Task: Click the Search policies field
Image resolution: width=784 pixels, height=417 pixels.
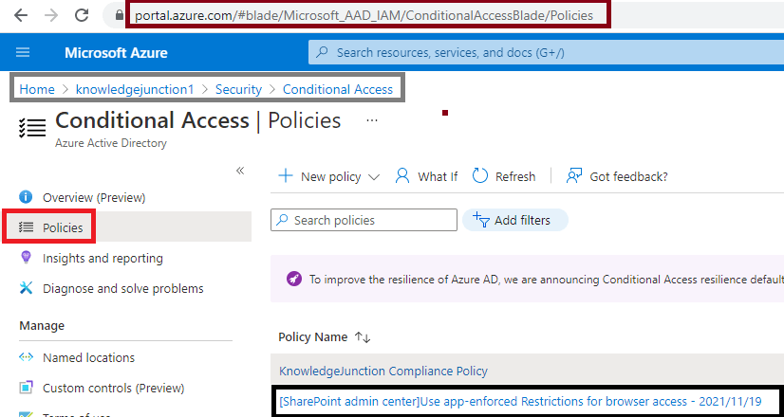Action: (x=364, y=220)
